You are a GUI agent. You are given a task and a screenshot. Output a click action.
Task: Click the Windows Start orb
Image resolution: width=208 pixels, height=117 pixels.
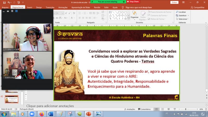(x=4, y=114)
